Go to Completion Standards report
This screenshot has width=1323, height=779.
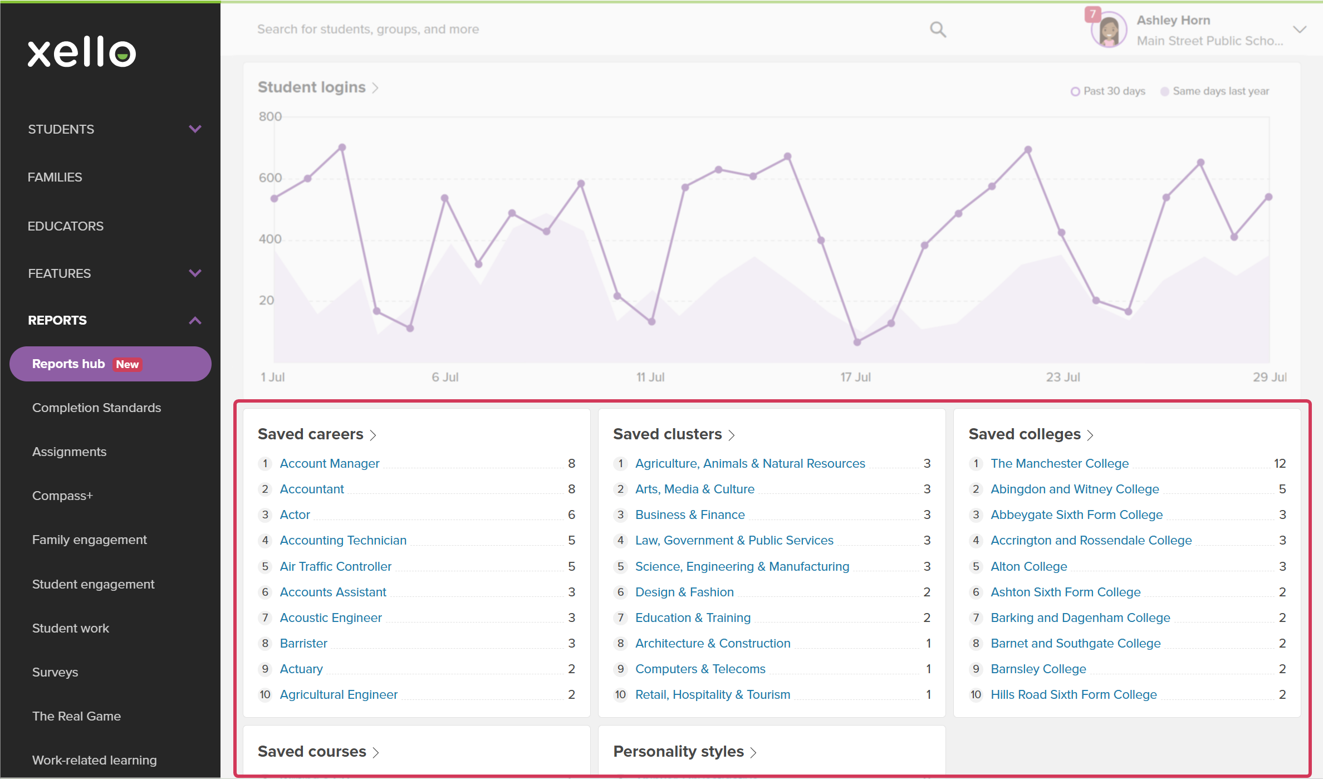(x=97, y=408)
